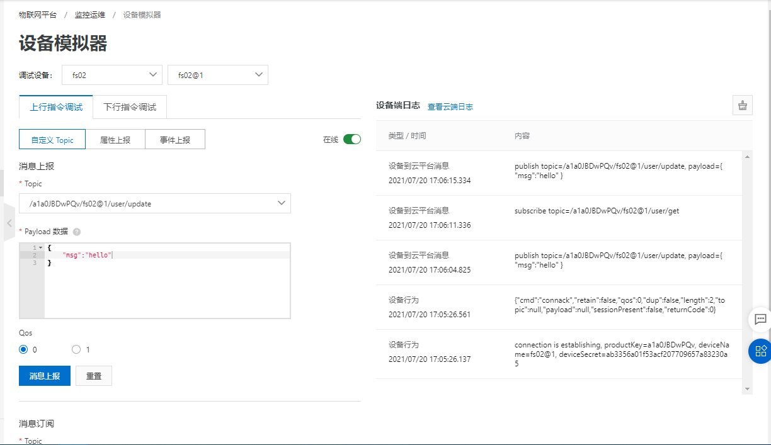Viewport: 771px width, 445px height.
Task: Open the fs02@1 device dropdown
Action: [x=217, y=75]
